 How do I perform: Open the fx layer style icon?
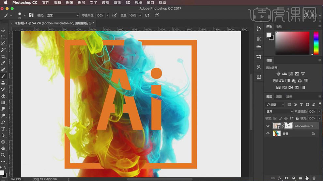(x=280, y=178)
